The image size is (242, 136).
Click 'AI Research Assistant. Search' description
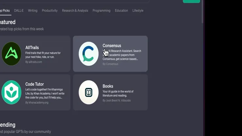point(122,55)
